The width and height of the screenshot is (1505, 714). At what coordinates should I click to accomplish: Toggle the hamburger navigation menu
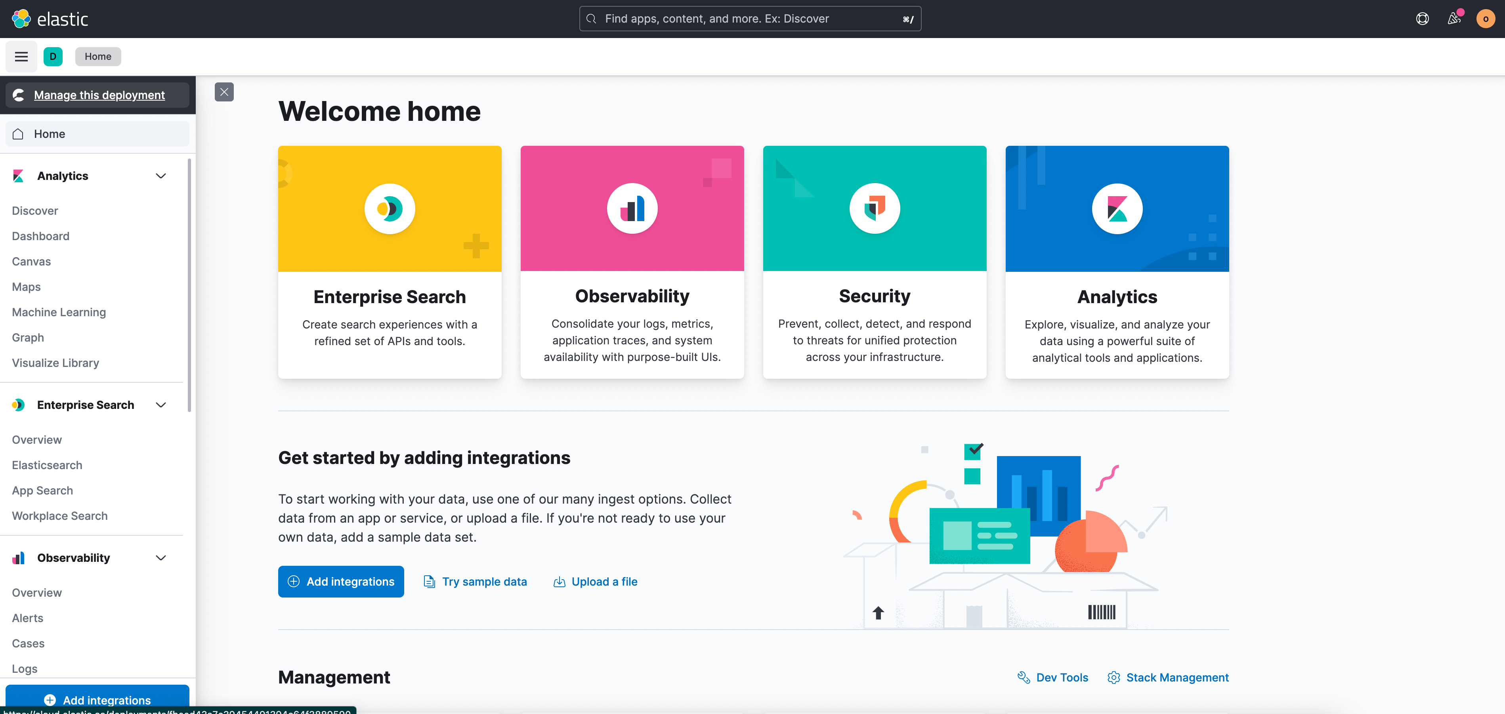coord(22,57)
